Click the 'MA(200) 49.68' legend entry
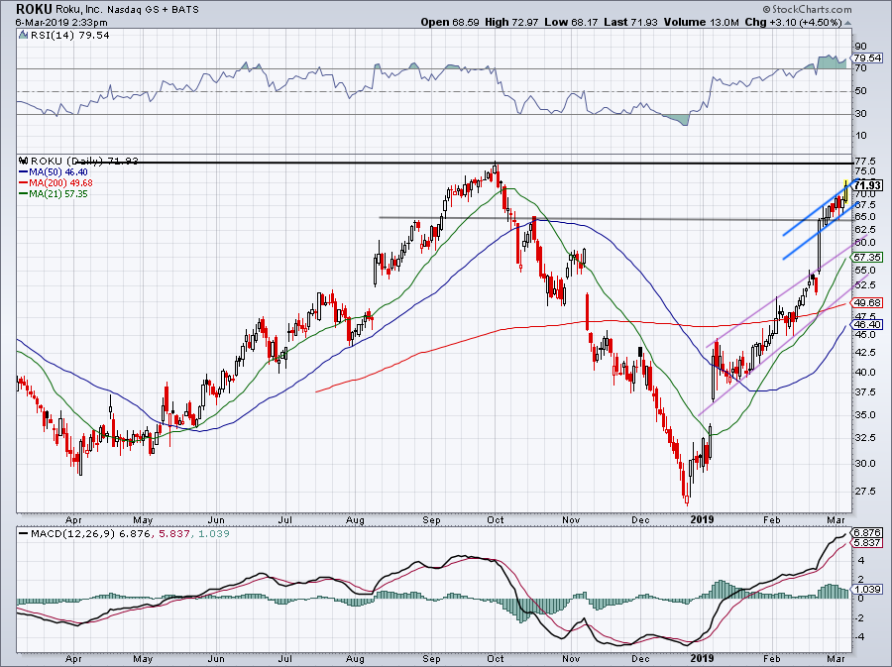The image size is (892, 667). [60, 183]
